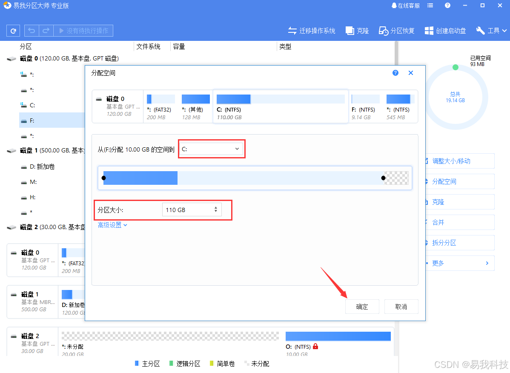Image resolution: width=510 pixels, height=373 pixels.
Task: Click the refresh icon in toolbar
Action: pyautogui.click(x=13, y=31)
